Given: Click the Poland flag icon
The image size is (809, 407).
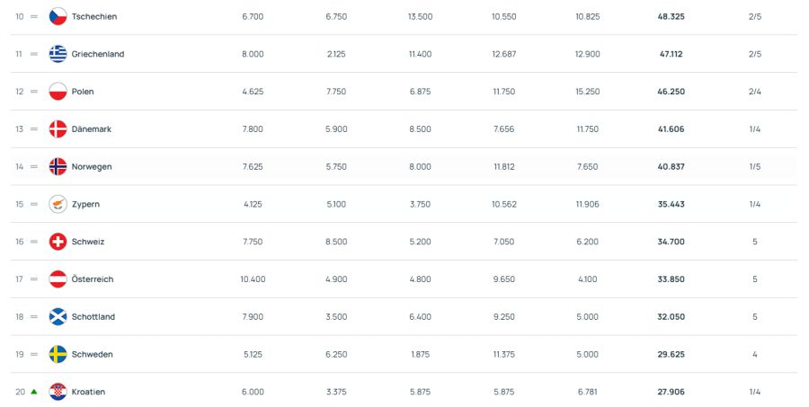Looking at the screenshot, I should [x=58, y=92].
